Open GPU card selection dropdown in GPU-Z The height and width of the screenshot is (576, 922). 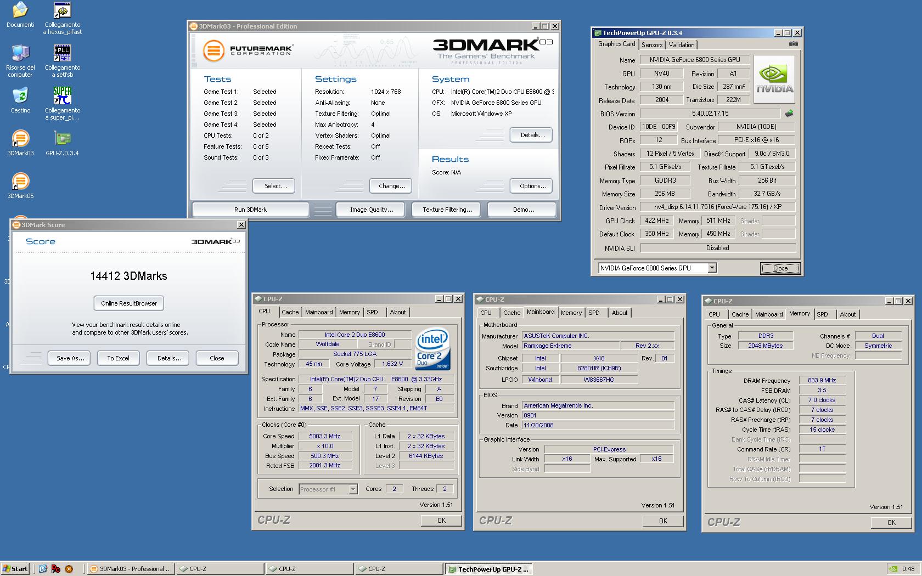coord(712,268)
